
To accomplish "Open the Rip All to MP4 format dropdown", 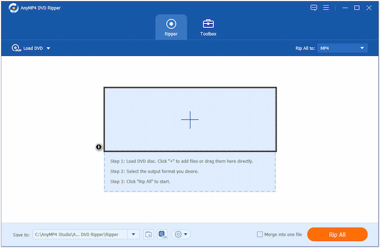I will [342, 48].
